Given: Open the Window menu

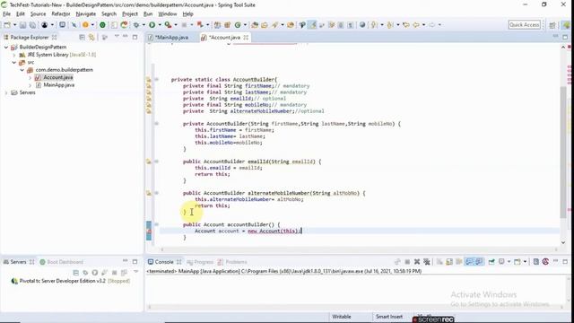Looking at the screenshot, I should (168, 14).
